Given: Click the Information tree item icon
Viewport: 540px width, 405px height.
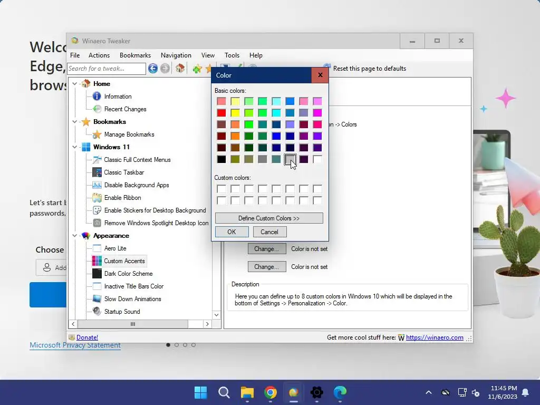Looking at the screenshot, I should (97, 96).
